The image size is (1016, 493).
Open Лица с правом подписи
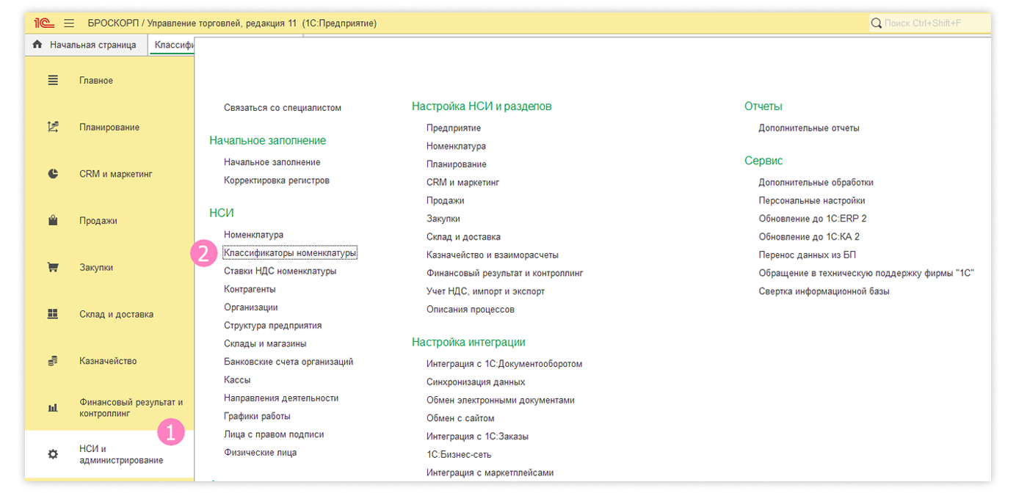click(x=274, y=434)
